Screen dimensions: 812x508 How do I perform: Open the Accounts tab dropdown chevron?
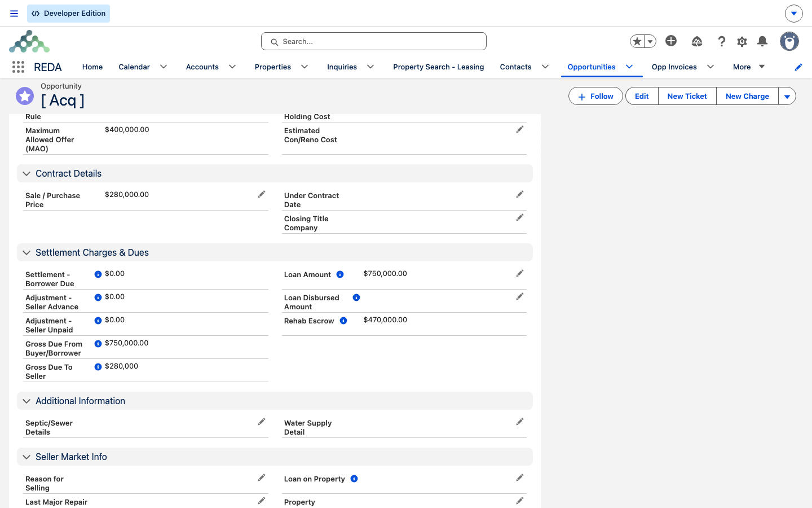pos(232,67)
